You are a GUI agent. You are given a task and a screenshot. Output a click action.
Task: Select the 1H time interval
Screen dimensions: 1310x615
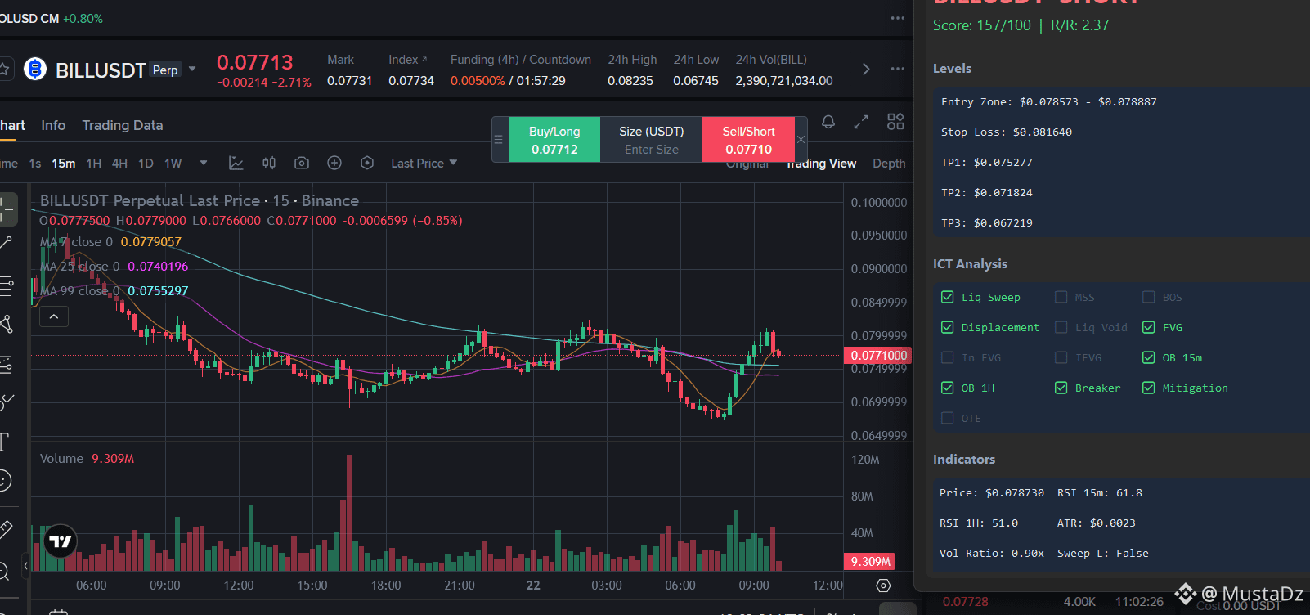pyautogui.click(x=94, y=164)
